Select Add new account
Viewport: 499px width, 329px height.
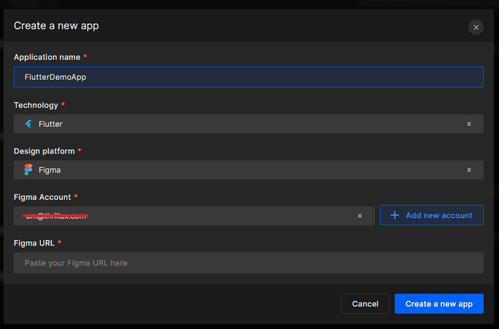(x=432, y=215)
